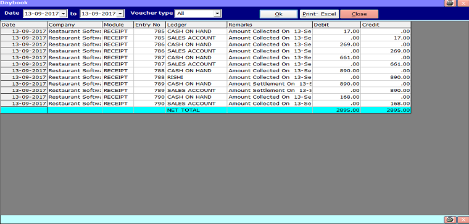Select the 269.00 debit cell

[336, 44]
